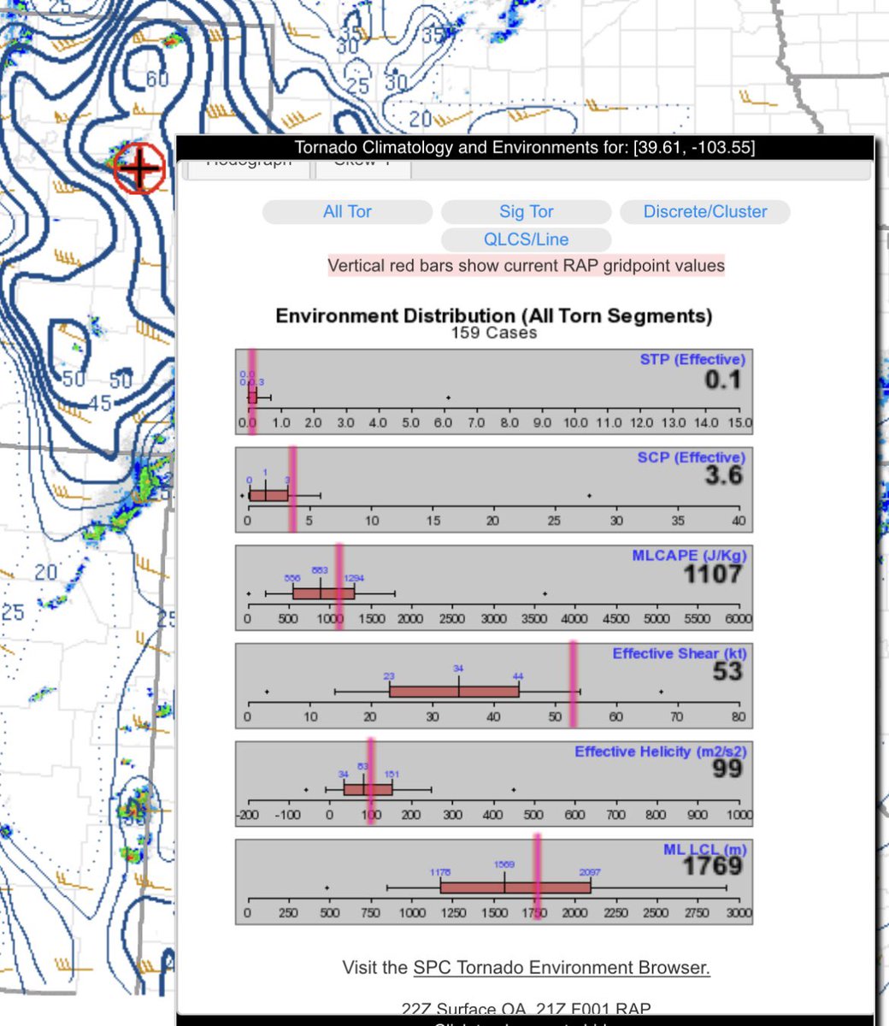Select the Sig Tor filter button

pyautogui.click(x=526, y=212)
